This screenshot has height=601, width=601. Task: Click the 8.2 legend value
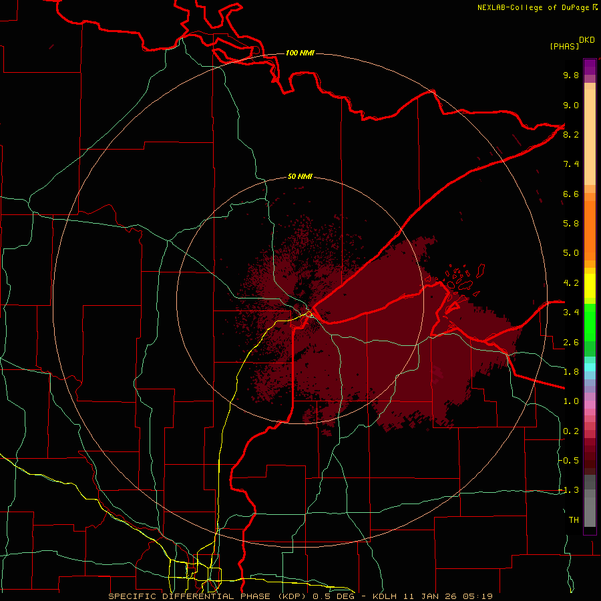[x=571, y=134]
